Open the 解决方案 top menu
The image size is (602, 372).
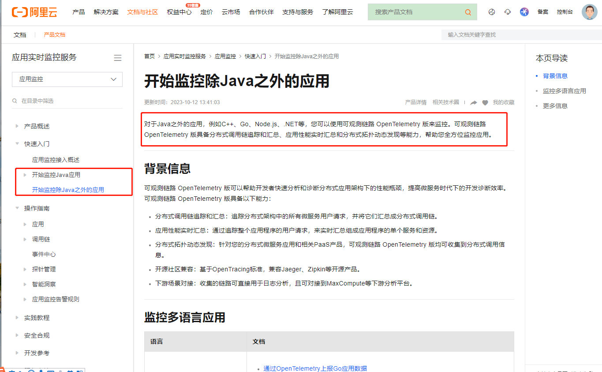[106, 12]
